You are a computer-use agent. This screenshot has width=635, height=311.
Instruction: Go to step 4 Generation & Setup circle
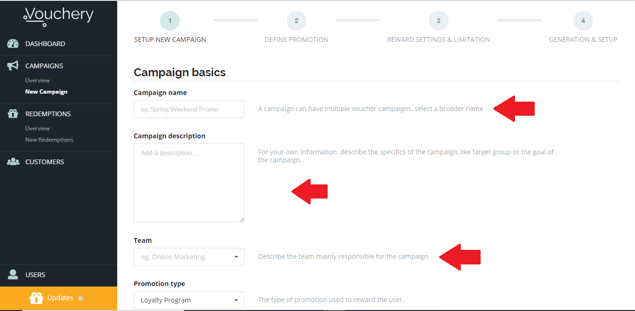pyautogui.click(x=583, y=21)
